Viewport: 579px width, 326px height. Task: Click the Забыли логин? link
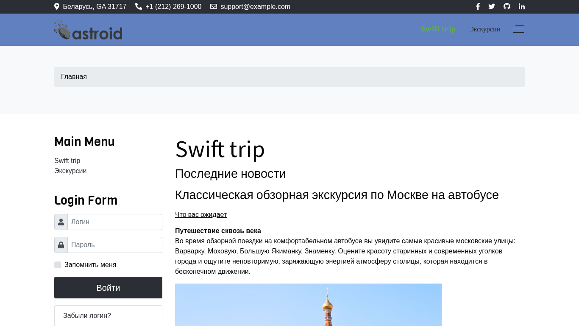click(87, 315)
